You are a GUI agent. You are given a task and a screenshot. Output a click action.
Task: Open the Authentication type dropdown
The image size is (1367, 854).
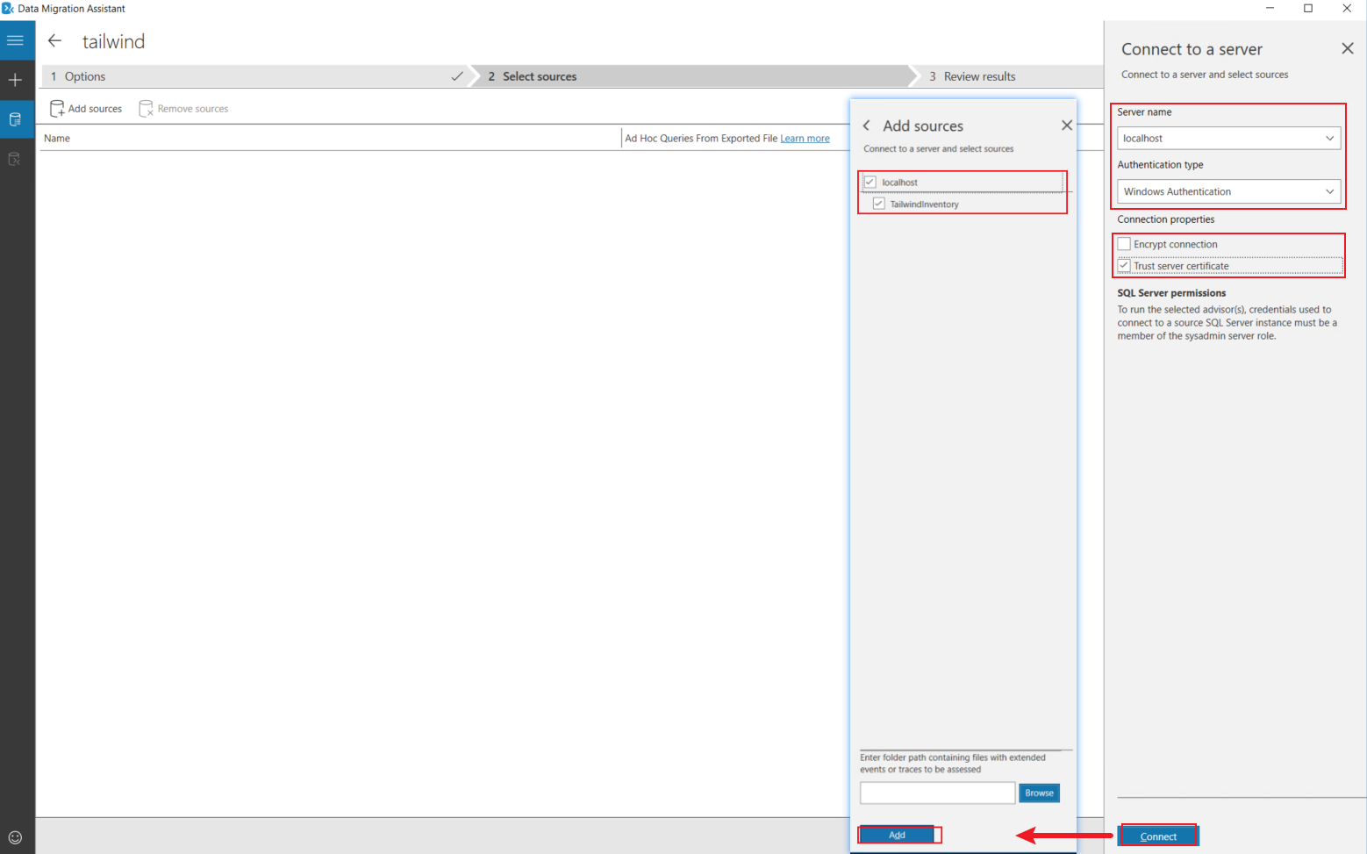(1329, 191)
